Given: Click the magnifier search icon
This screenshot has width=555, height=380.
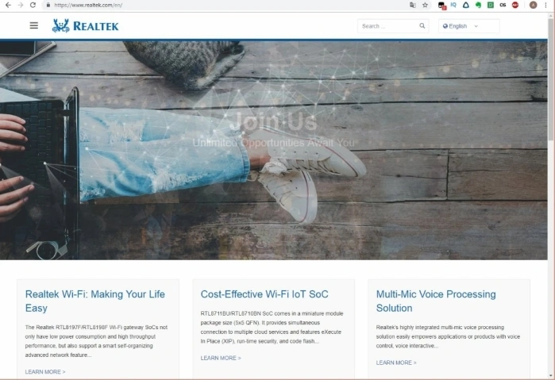Looking at the screenshot, I should click(x=422, y=26).
